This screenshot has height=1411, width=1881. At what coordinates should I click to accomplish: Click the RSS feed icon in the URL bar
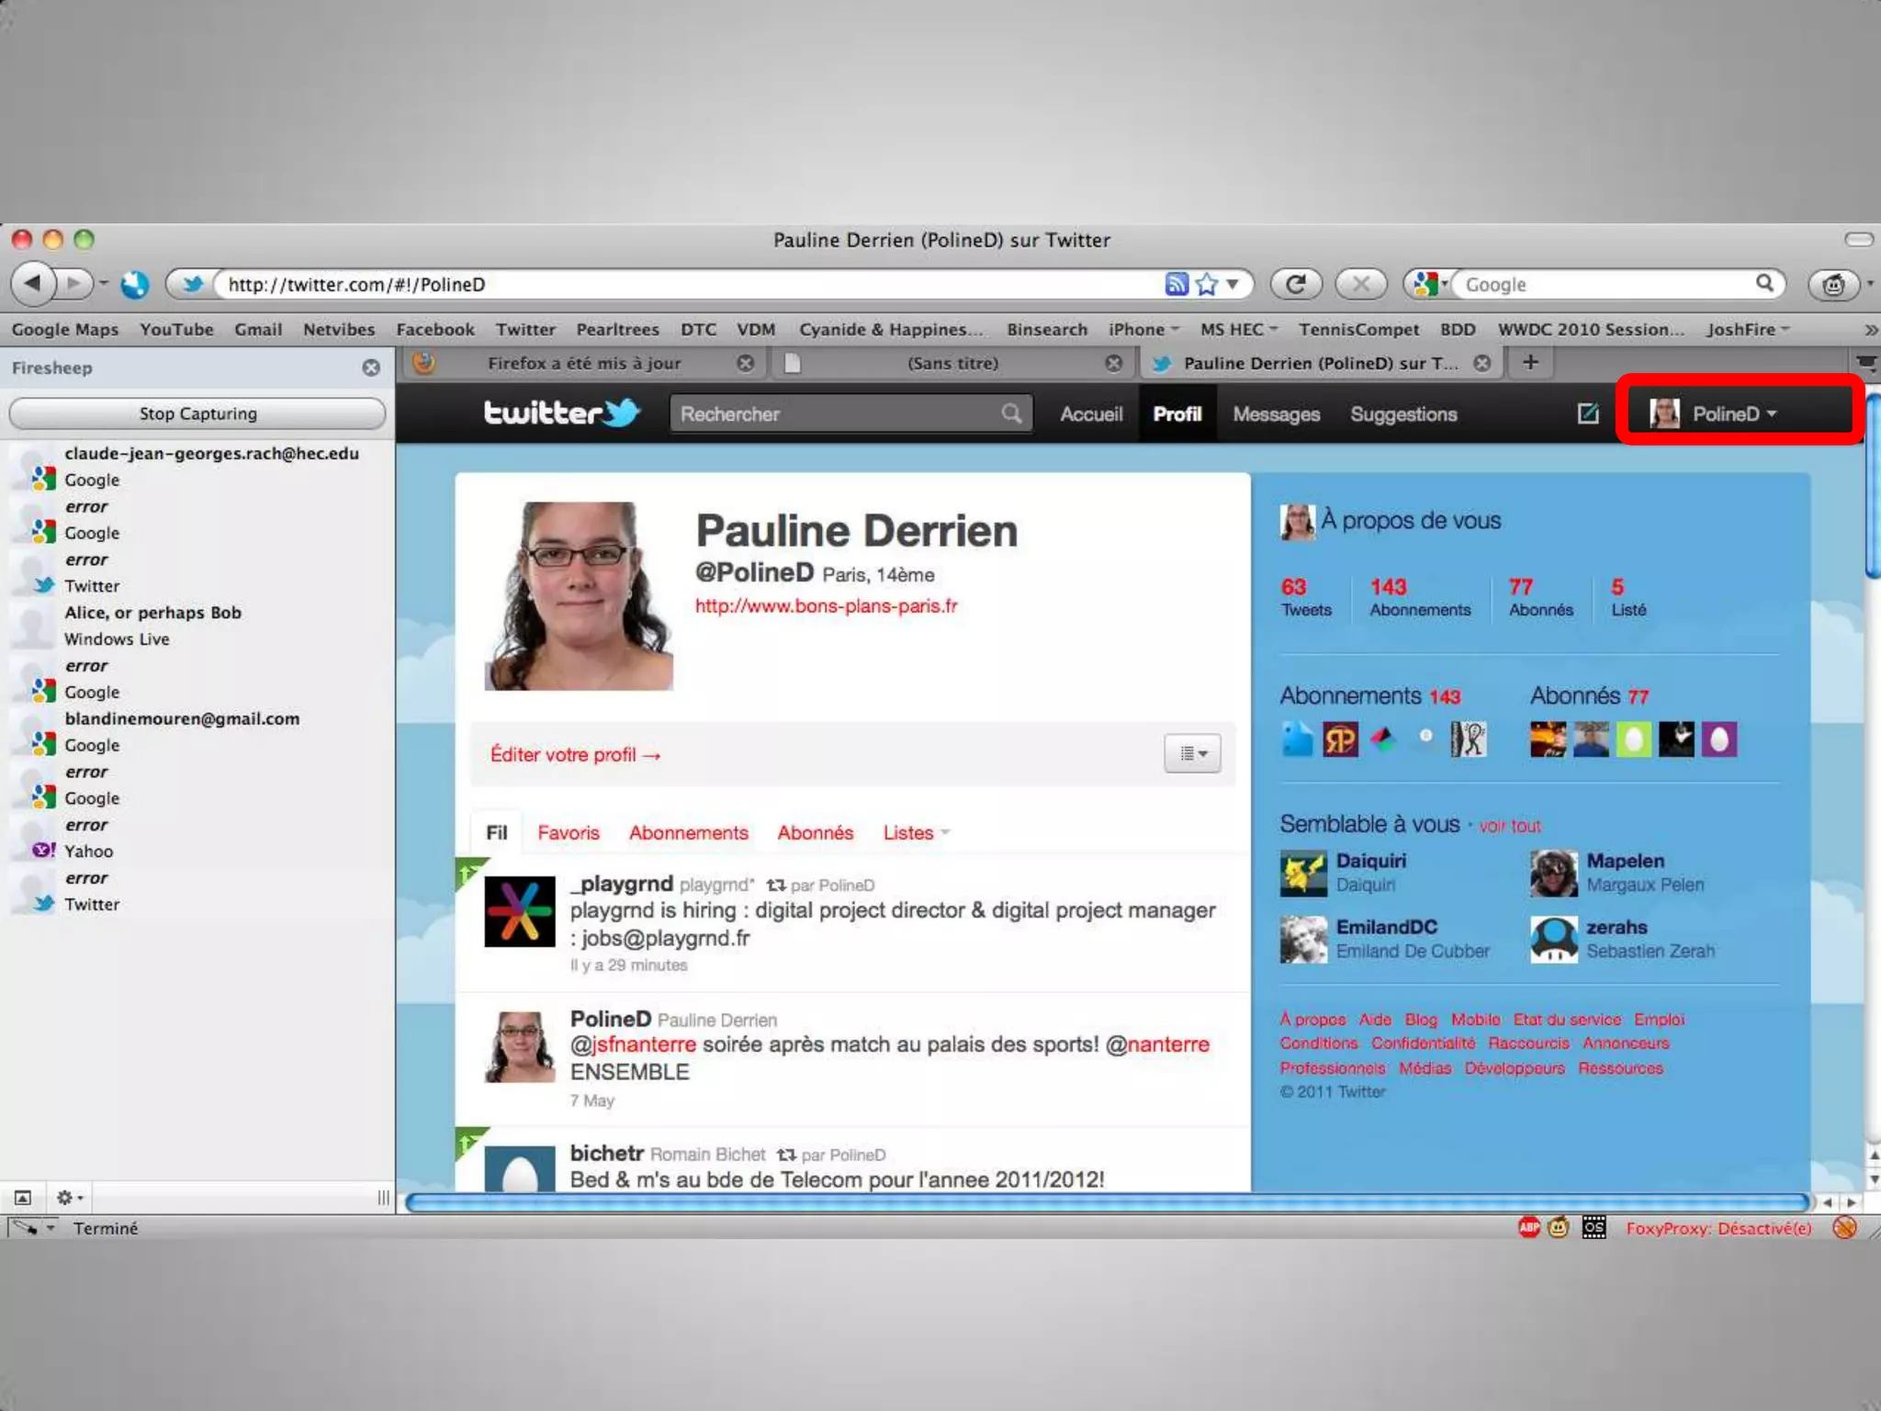pos(1176,284)
